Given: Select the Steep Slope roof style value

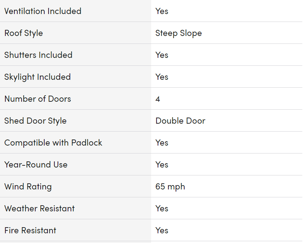Looking at the screenshot, I should (x=178, y=33).
